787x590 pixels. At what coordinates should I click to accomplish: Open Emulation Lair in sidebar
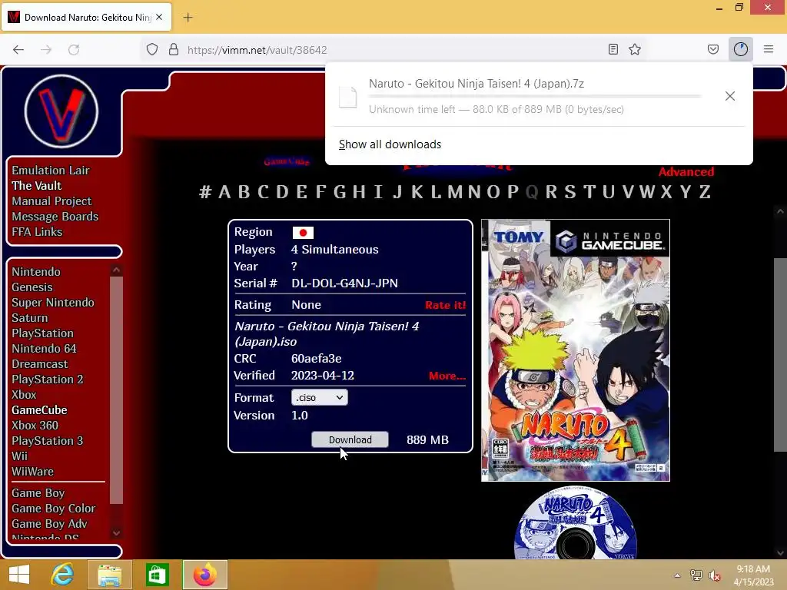click(51, 171)
